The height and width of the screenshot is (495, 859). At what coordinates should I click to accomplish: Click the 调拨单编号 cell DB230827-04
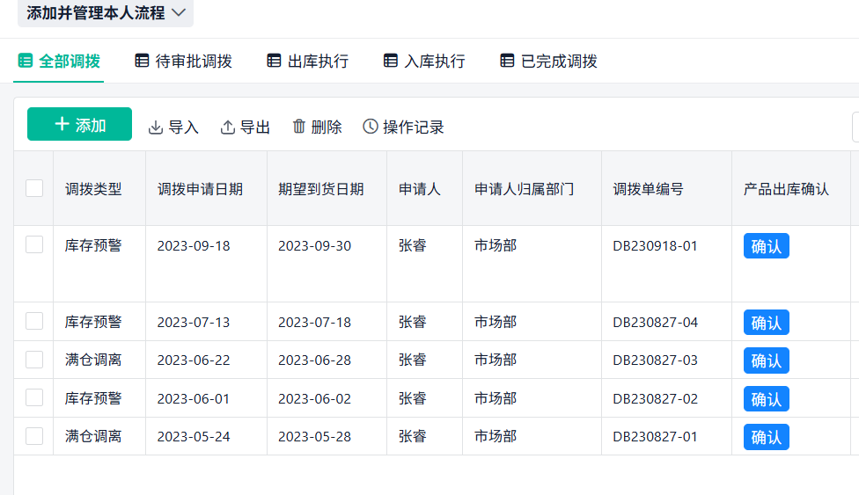[x=655, y=322]
